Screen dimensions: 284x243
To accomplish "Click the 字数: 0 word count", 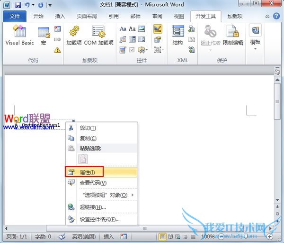I will pos(43,236).
